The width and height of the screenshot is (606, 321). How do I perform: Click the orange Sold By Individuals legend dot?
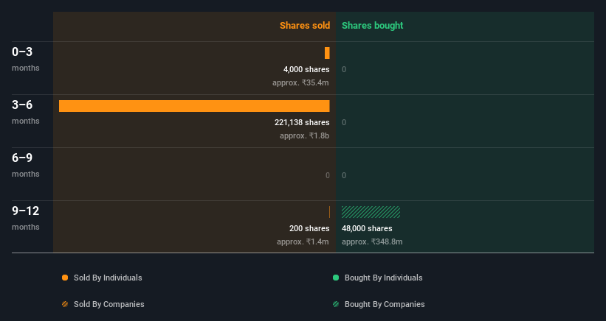tap(65, 278)
